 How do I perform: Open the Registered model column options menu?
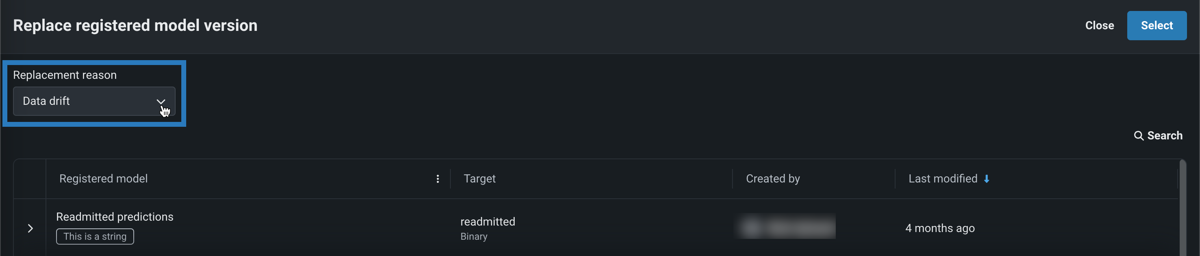tap(437, 179)
